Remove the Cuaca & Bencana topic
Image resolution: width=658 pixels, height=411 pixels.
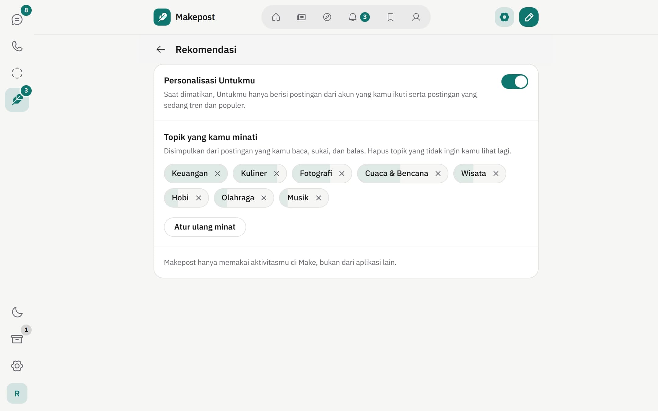click(438, 174)
